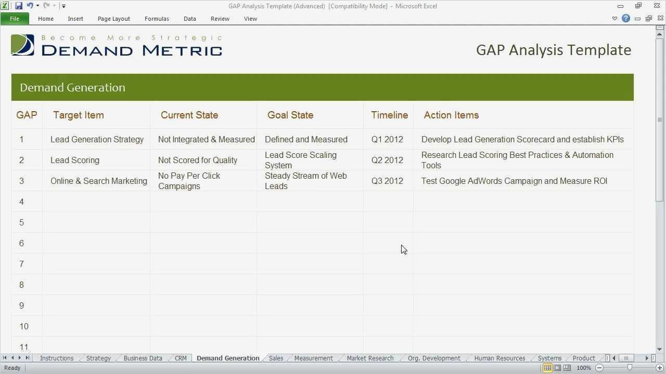The height and width of the screenshot is (374, 666).
Task: Minimize the workbook window in ribbon corner
Action: tap(638, 19)
